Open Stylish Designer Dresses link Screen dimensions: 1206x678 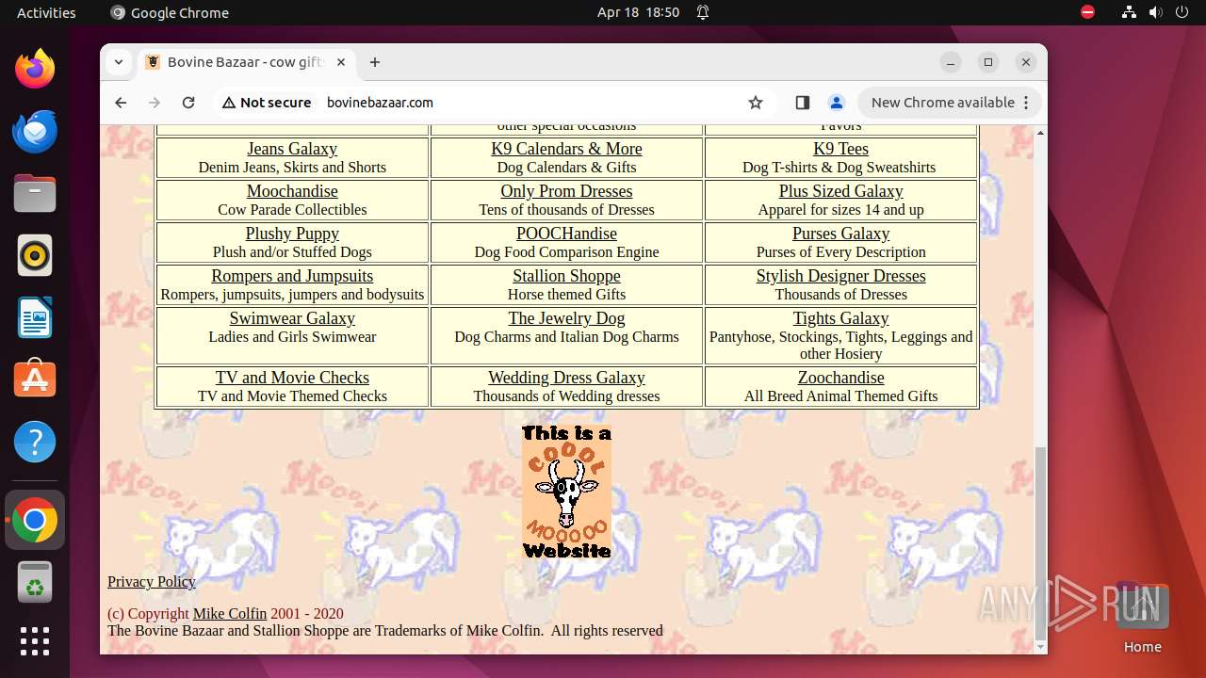pos(840,276)
